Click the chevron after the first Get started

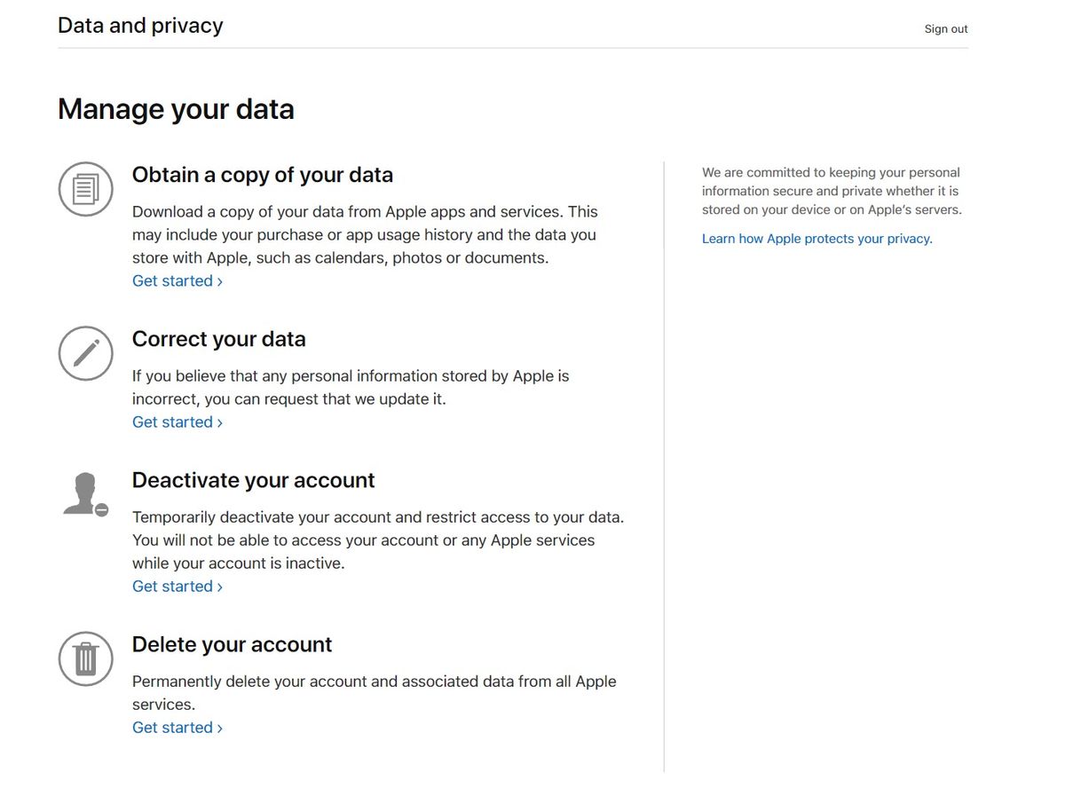click(x=218, y=280)
